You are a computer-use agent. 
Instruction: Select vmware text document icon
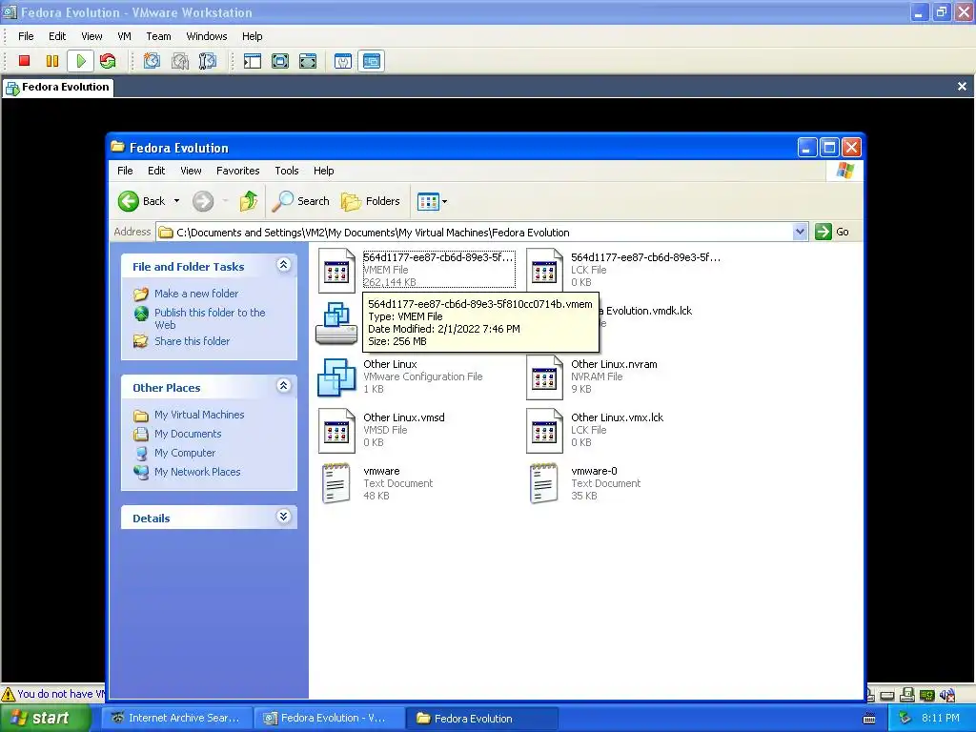(x=336, y=483)
